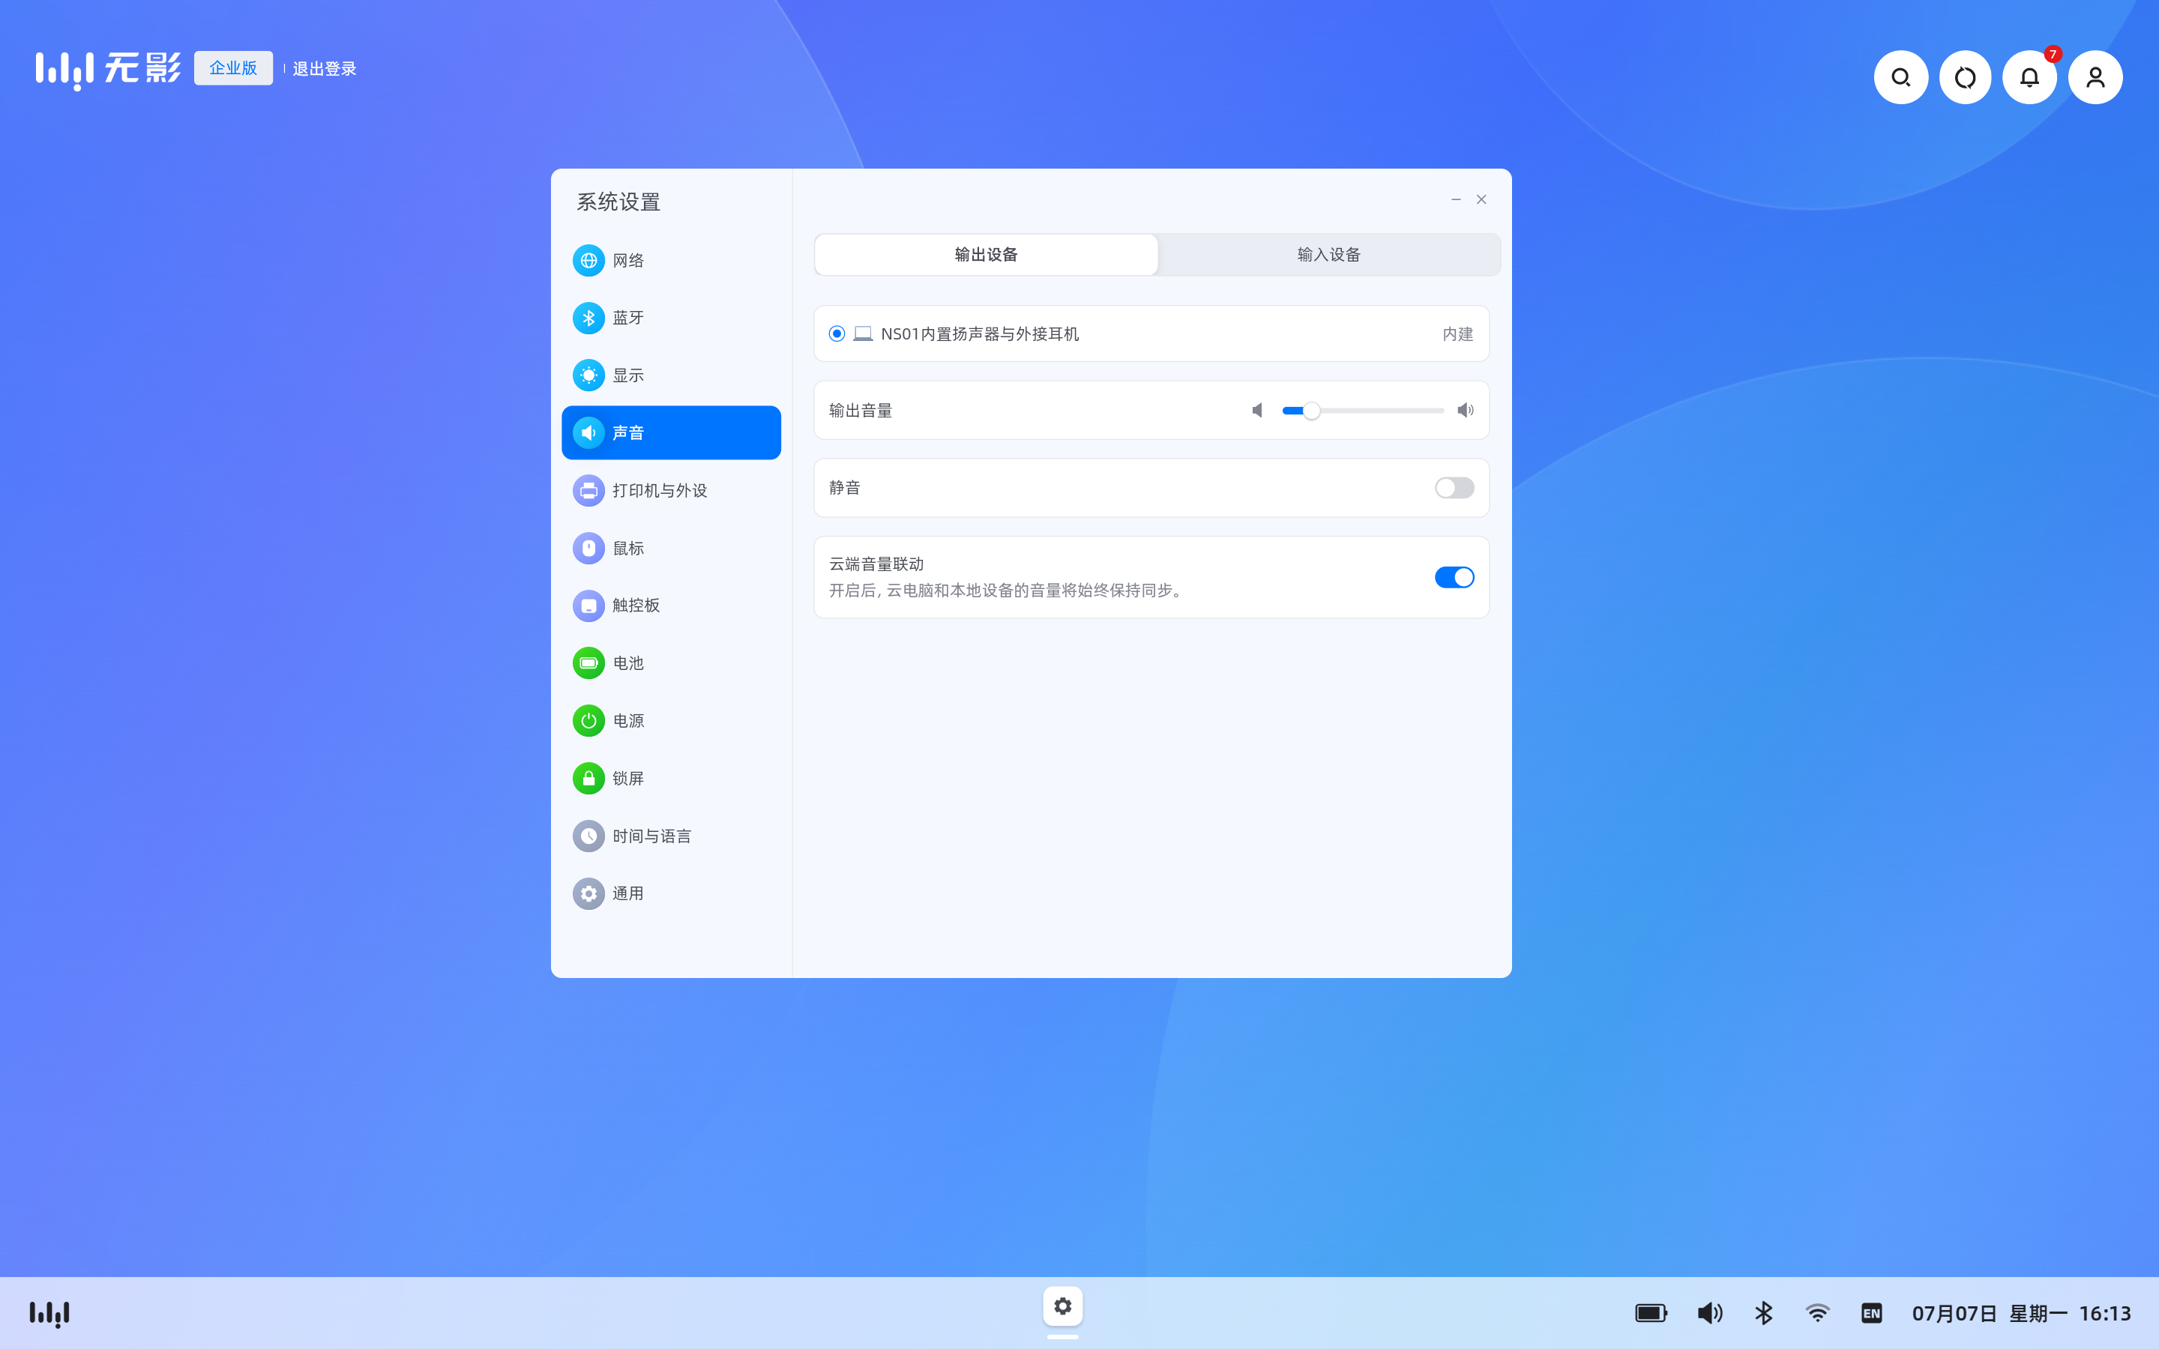Click the high volume speaker icon
The width and height of the screenshot is (2159, 1349).
(x=1466, y=411)
